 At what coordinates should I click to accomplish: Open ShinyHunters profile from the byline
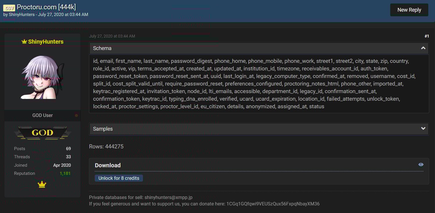pyautogui.click(x=22, y=14)
